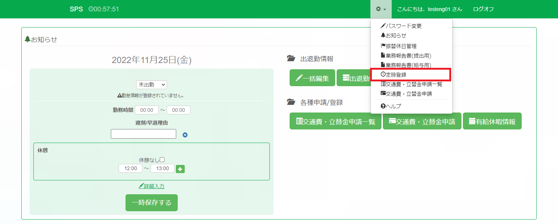Choose 業務報告書(提出用) in the dropdown menu
558x224 pixels.
point(406,56)
